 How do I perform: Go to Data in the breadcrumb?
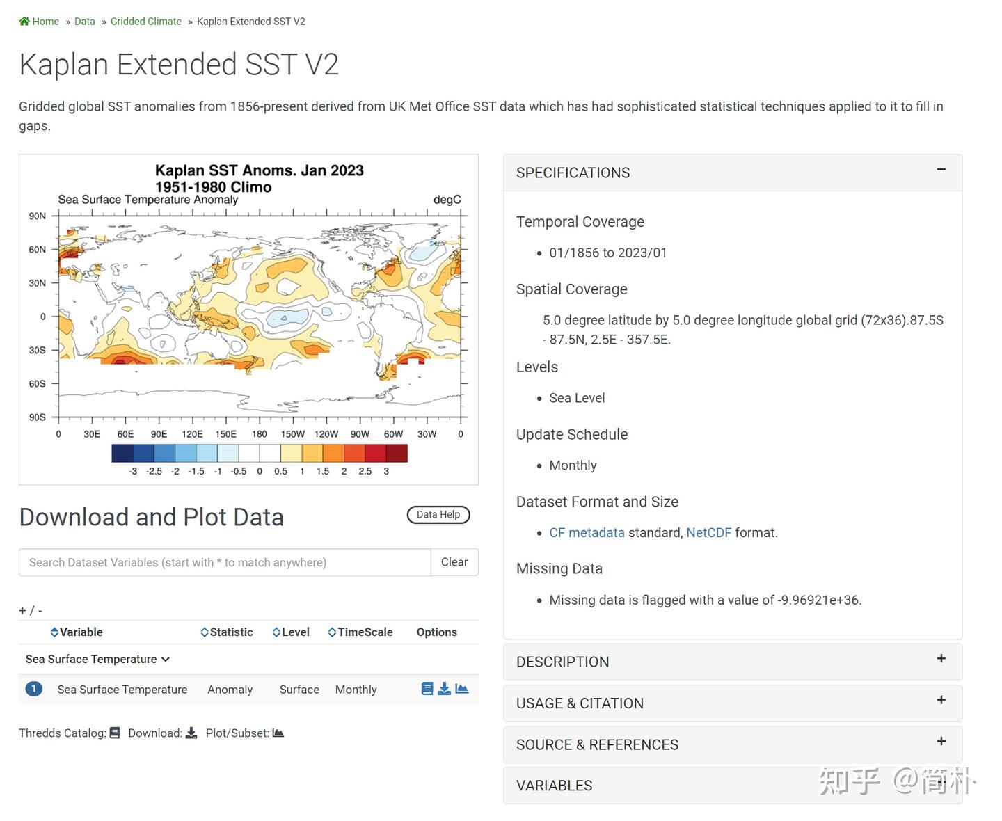85,22
